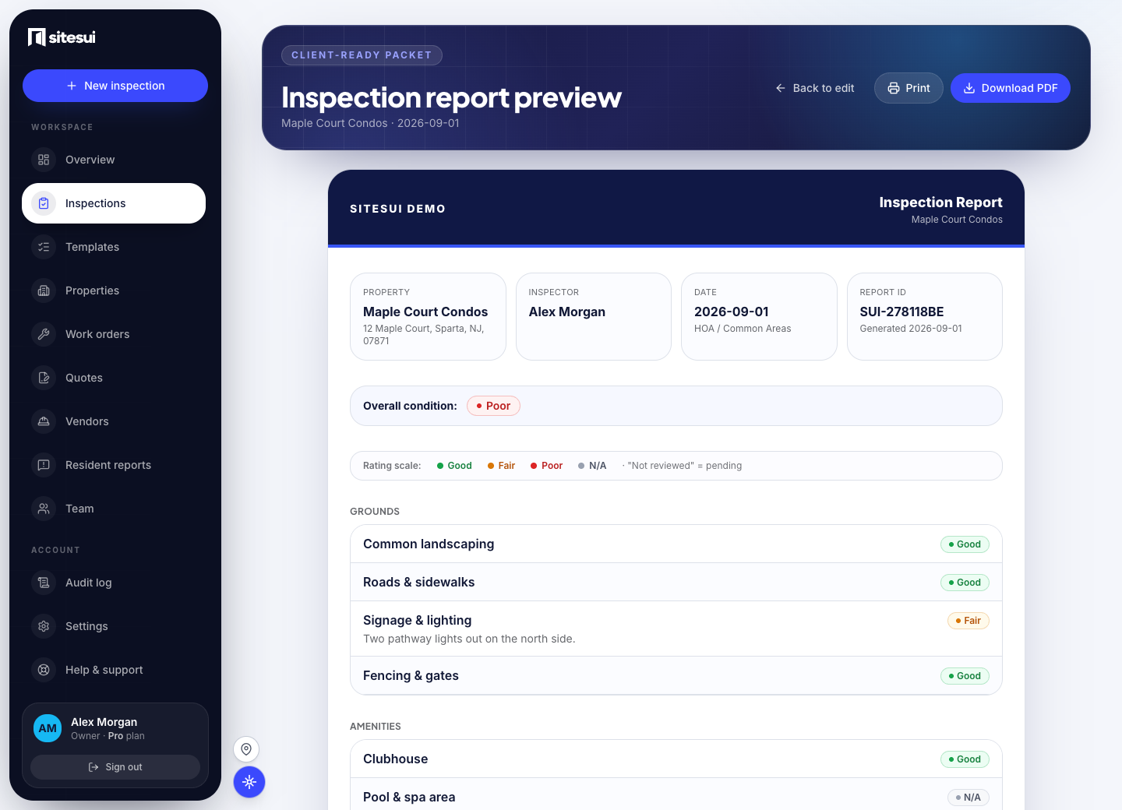
Task: Click the Roads & sidewalks row text
Action: pyautogui.click(x=418, y=582)
